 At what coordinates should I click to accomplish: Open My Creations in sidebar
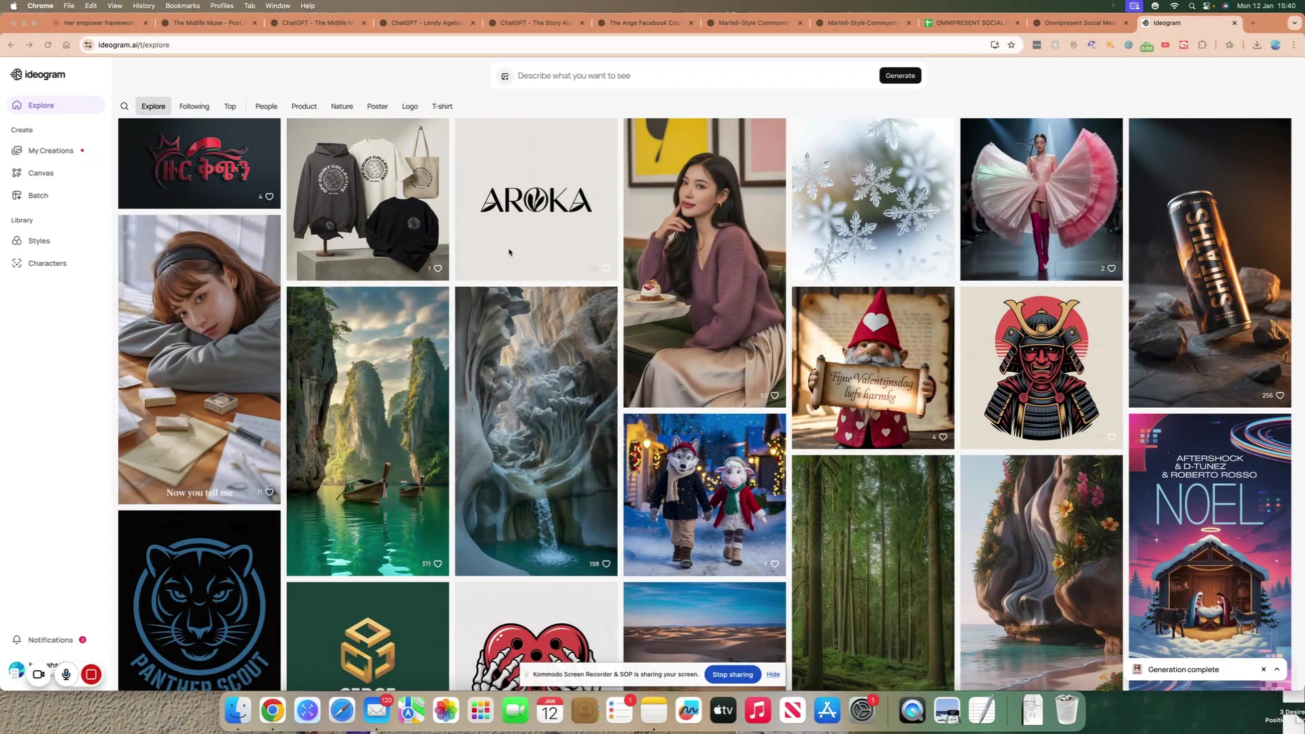(50, 151)
